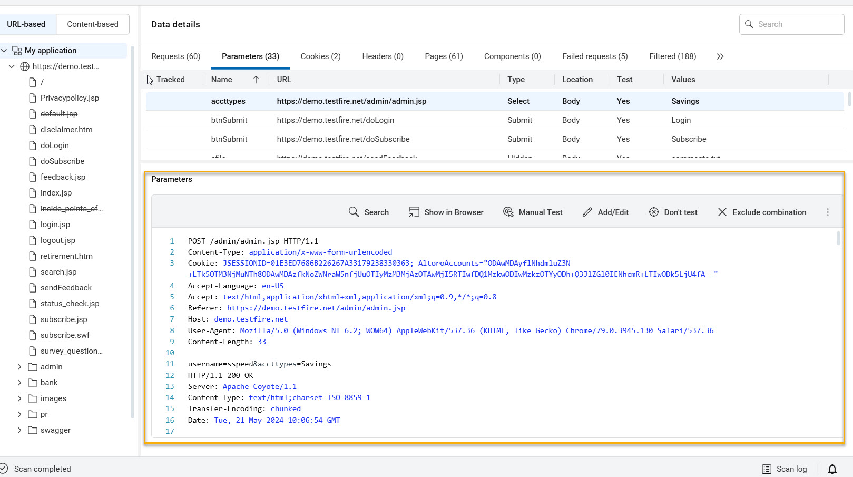The image size is (853, 477).
Task: Open request with Show in Browser icon
Action: [x=414, y=212]
